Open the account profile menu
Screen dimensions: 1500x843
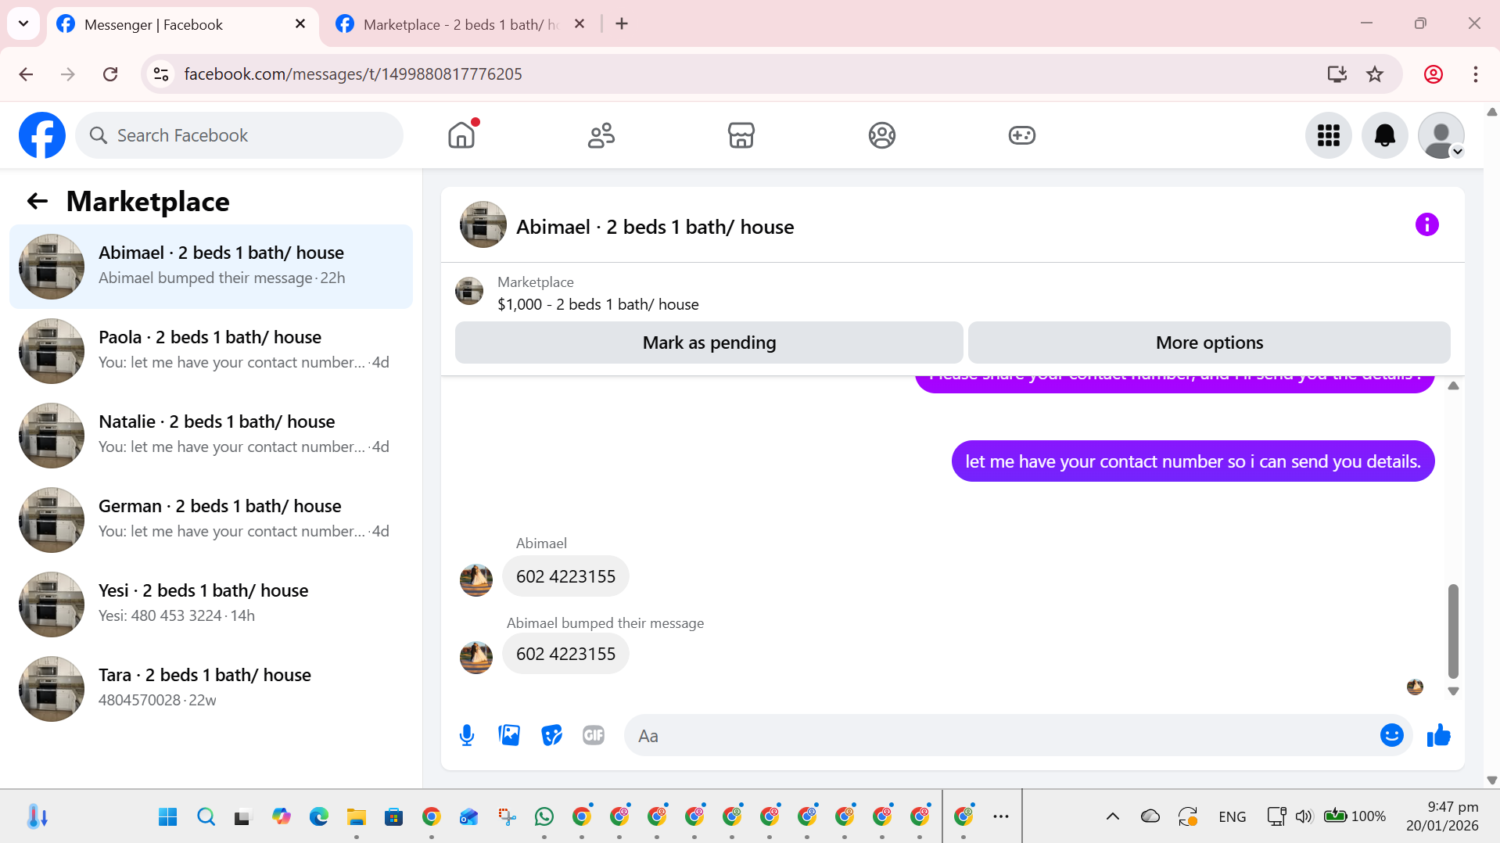[x=1441, y=135]
